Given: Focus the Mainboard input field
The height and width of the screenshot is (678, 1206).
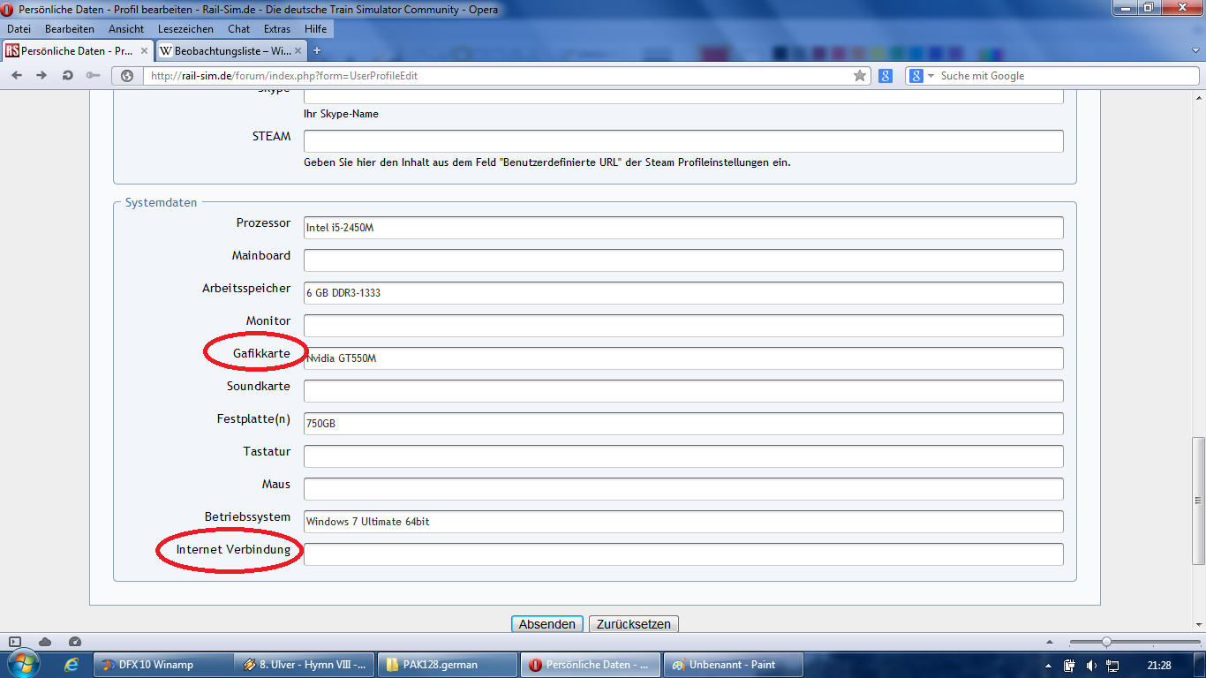Looking at the screenshot, I should click(x=683, y=260).
